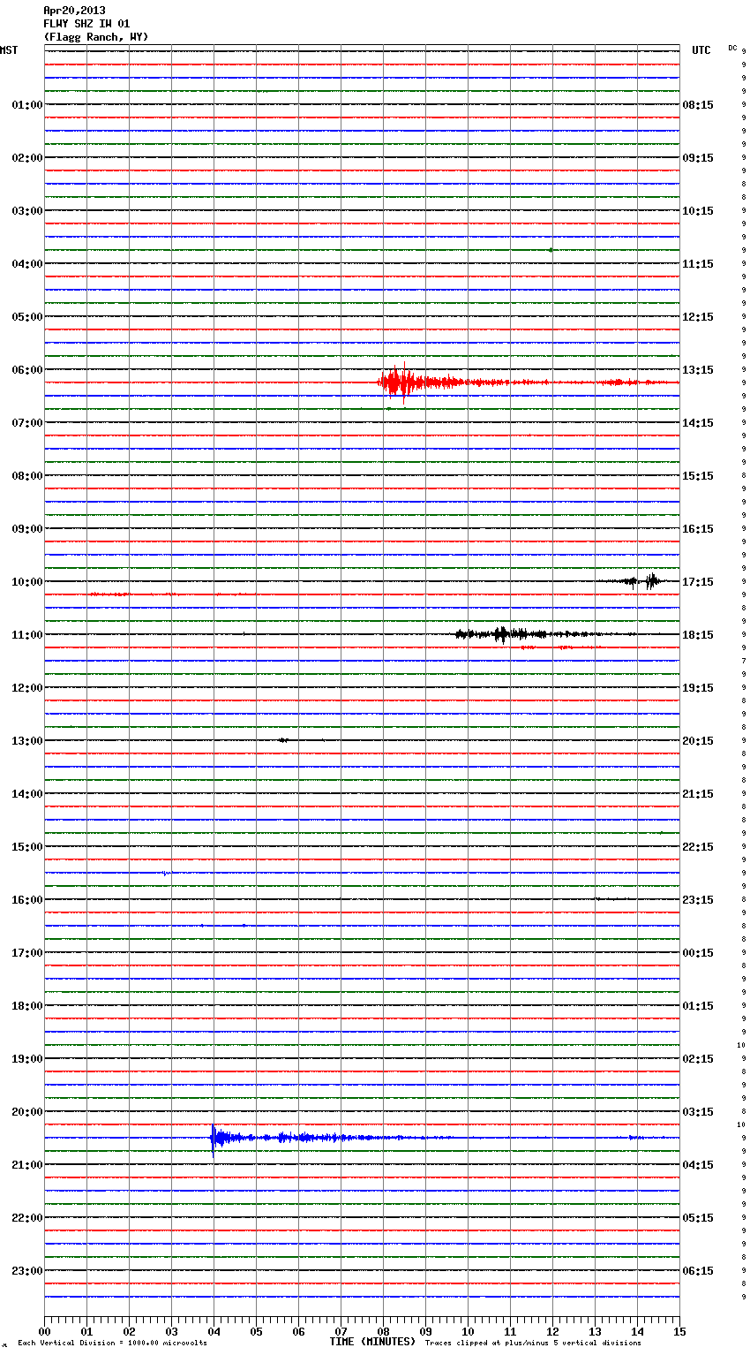Click the "Traces clipped at plus/minus 5 vertical divisions" note
The width and height of the screenshot is (750, 1355).
tap(533, 1343)
